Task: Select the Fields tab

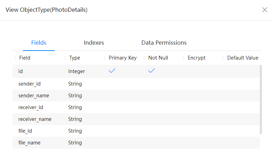Action: click(x=39, y=43)
